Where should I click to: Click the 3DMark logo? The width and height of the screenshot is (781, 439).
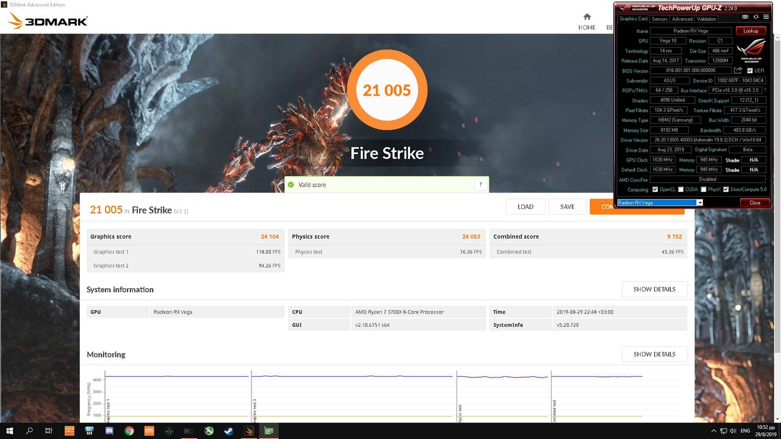coord(48,22)
